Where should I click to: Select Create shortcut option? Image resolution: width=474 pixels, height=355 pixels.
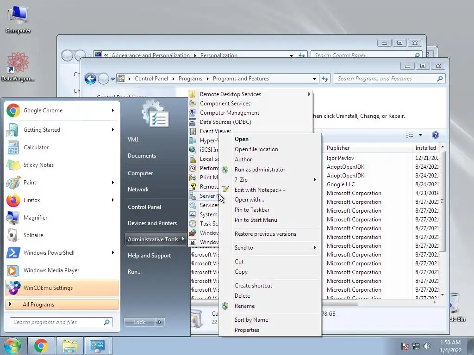tap(270, 286)
